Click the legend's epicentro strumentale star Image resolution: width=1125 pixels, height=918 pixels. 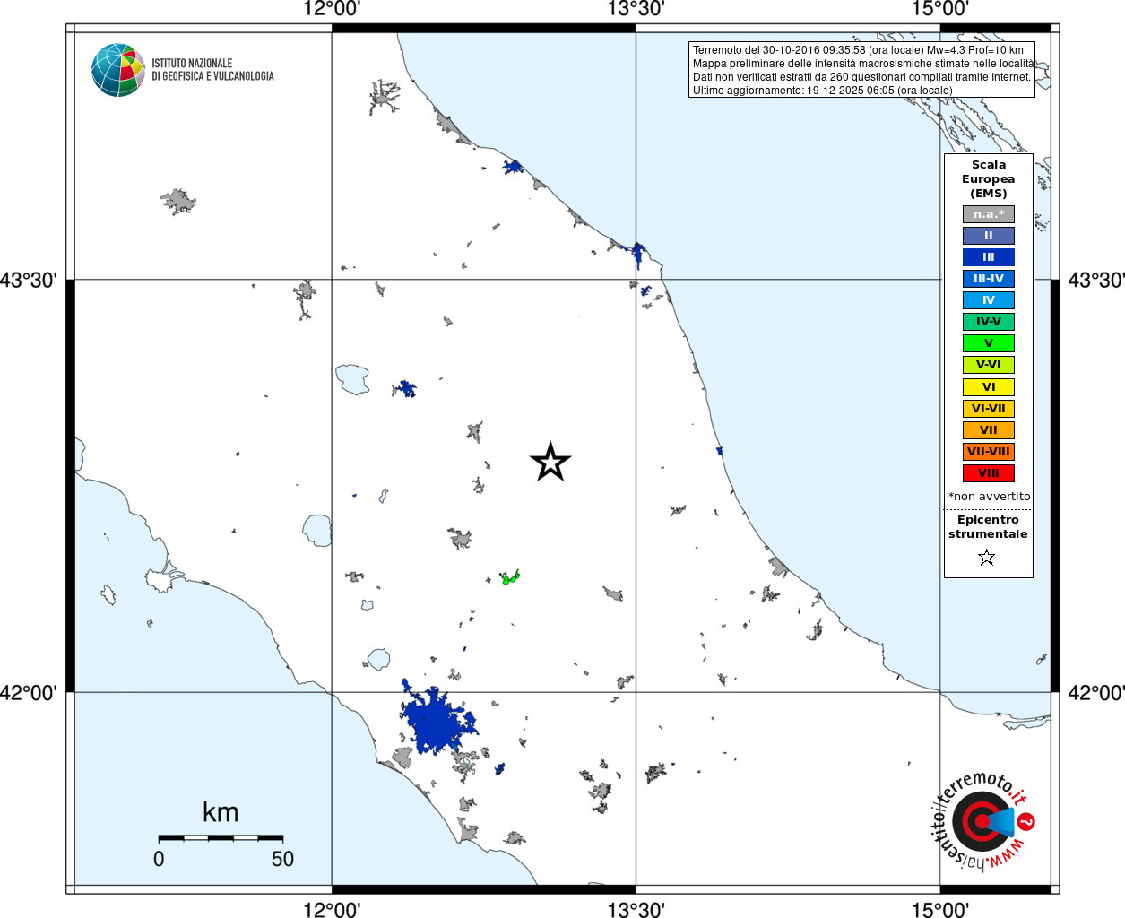click(987, 558)
